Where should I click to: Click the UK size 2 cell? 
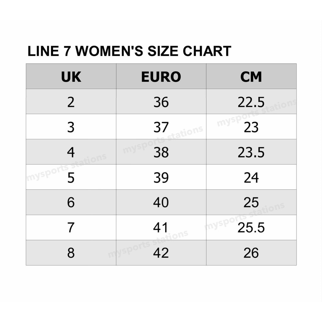tap(71, 102)
